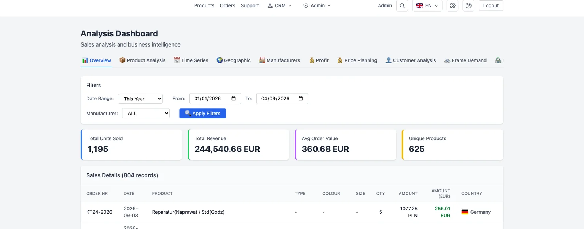Click the Frame Demand bicycle icon
Viewport: 584px width, 229px height.
pyautogui.click(x=447, y=60)
